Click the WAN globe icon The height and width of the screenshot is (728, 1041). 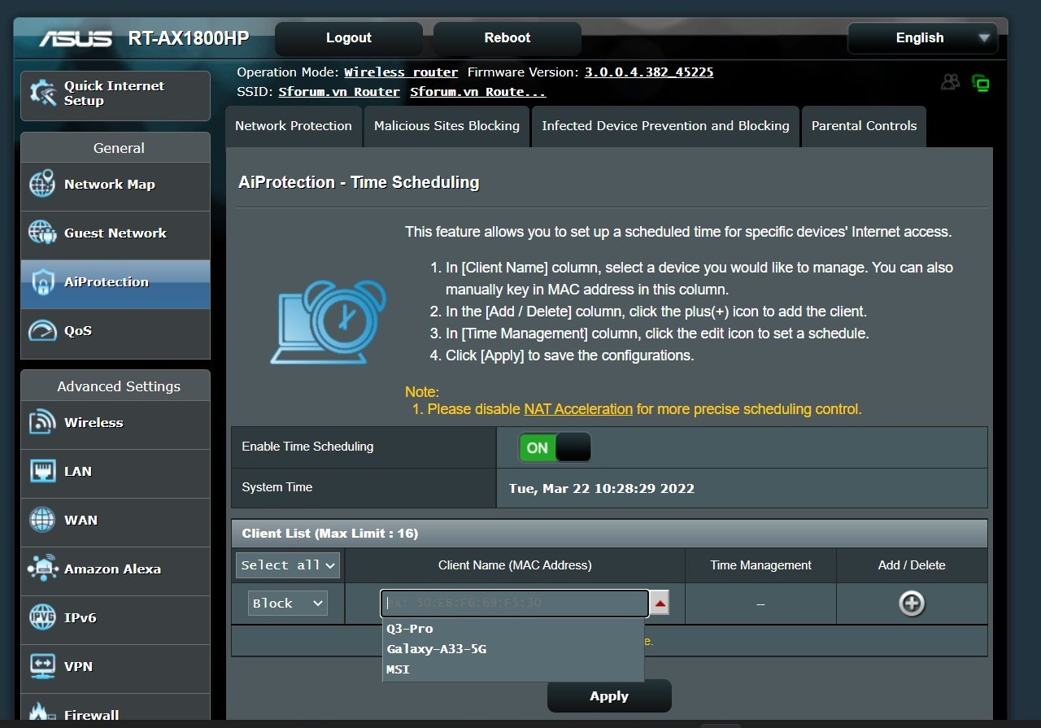(42, 521)
